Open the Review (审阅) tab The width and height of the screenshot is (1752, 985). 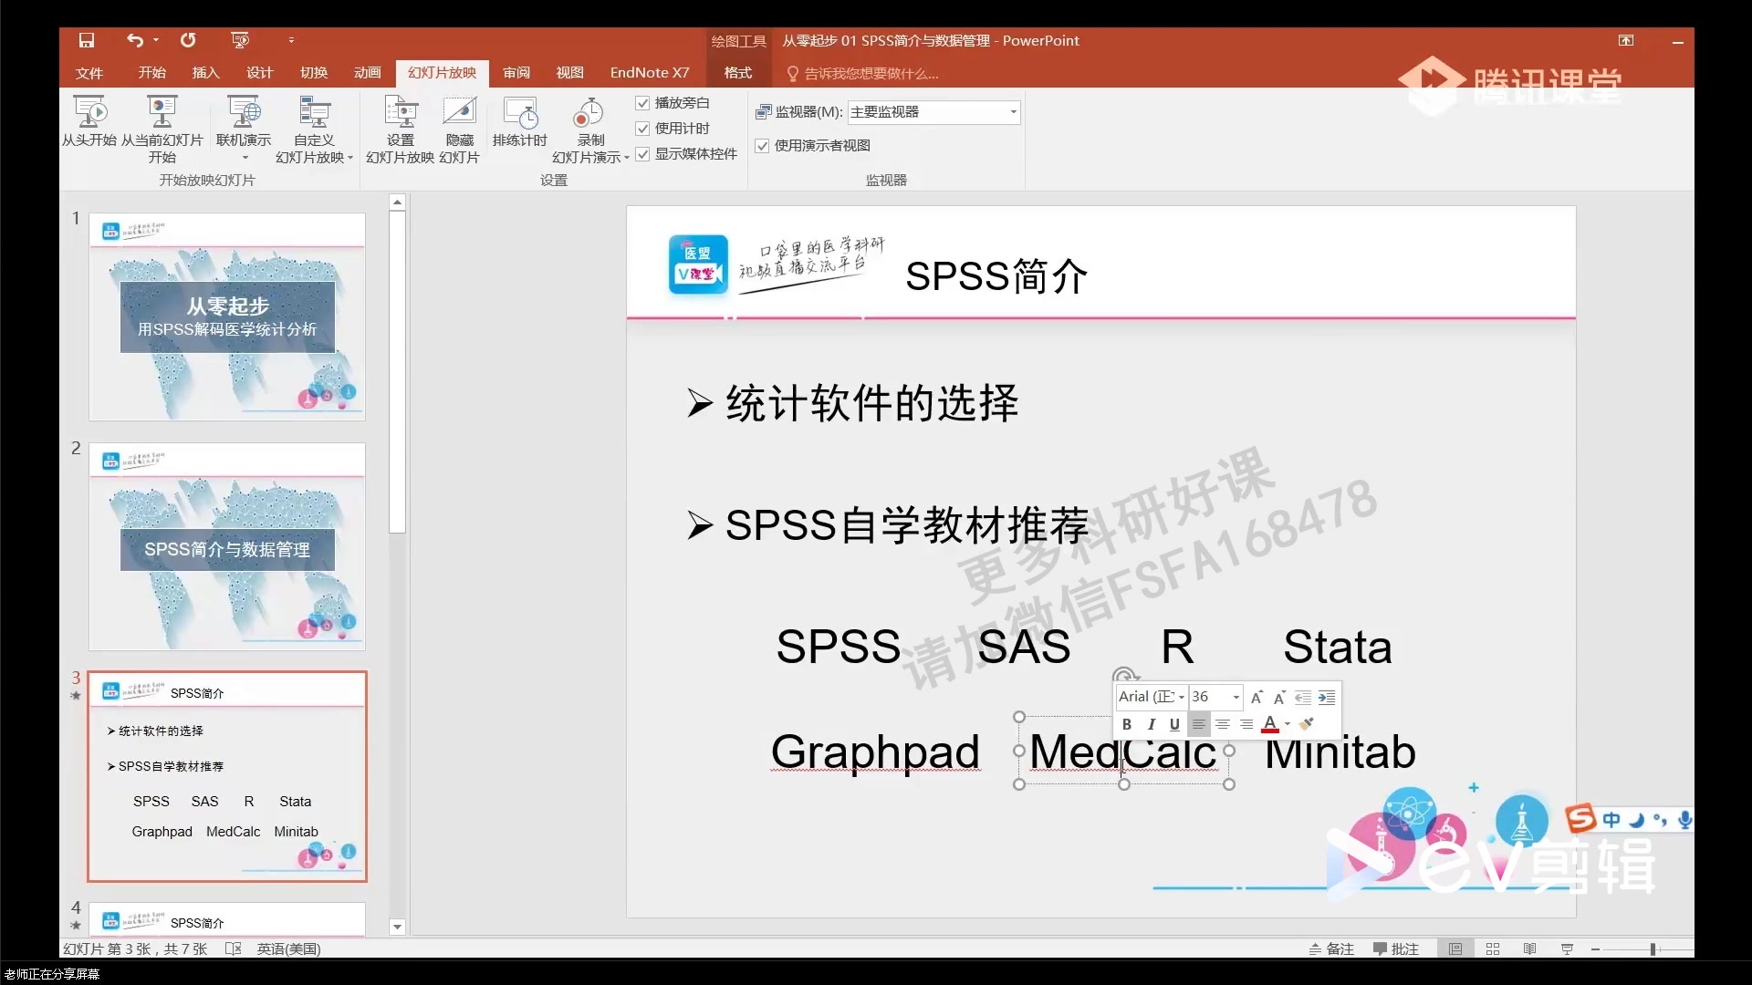516,73
